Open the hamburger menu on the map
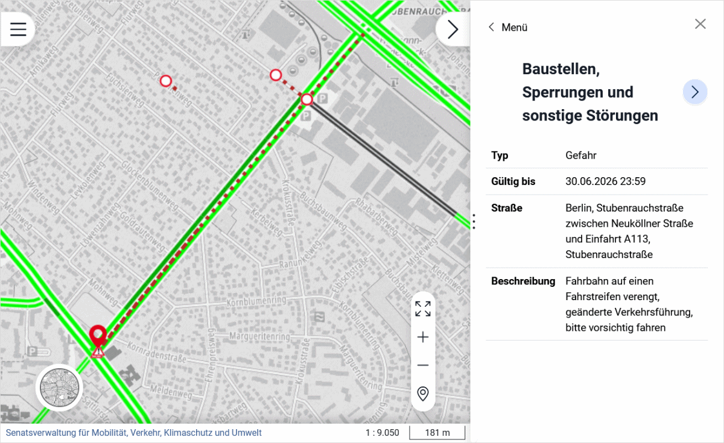The width and height of the screenshot is (724, 443). coord(17,28)
